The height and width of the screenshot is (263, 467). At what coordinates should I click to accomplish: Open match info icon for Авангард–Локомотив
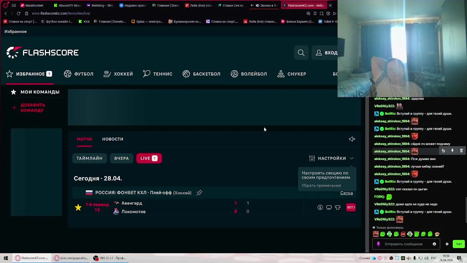pos(320,207)
